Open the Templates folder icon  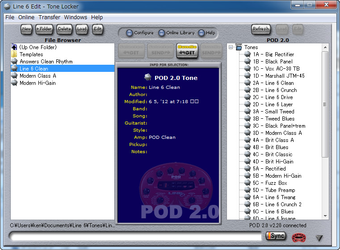14,54
